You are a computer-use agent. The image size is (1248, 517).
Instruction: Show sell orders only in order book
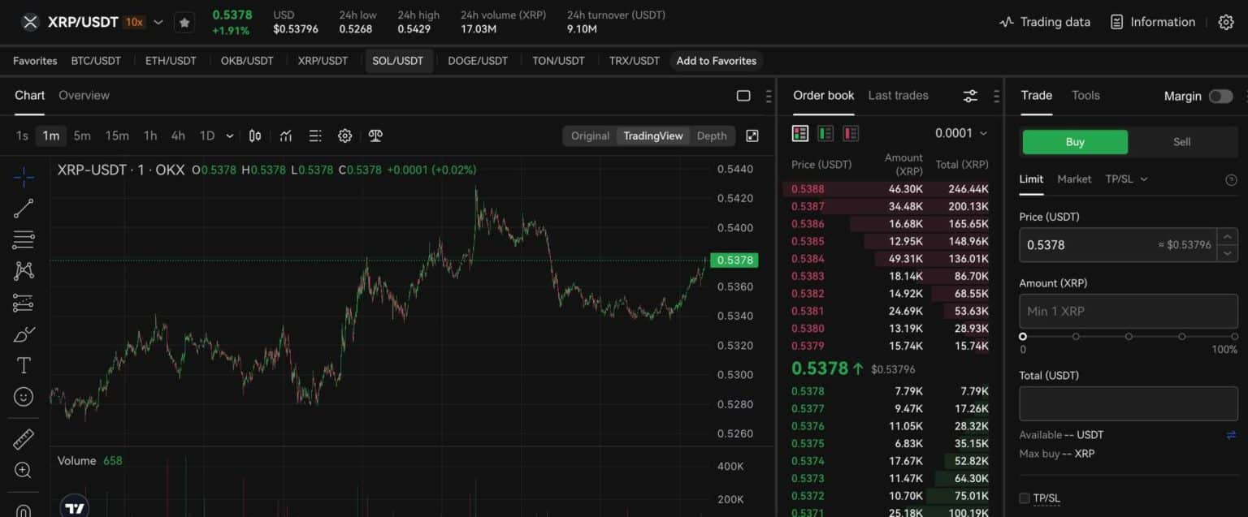pos(851,133)
